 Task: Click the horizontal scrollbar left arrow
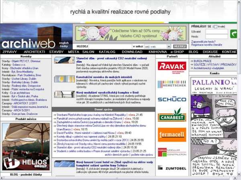(x=2, y=178)
